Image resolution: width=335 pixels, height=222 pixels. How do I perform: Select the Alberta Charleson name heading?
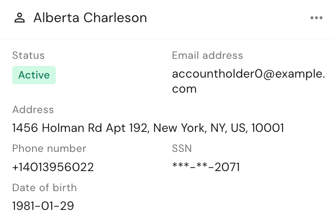[90, 18]
